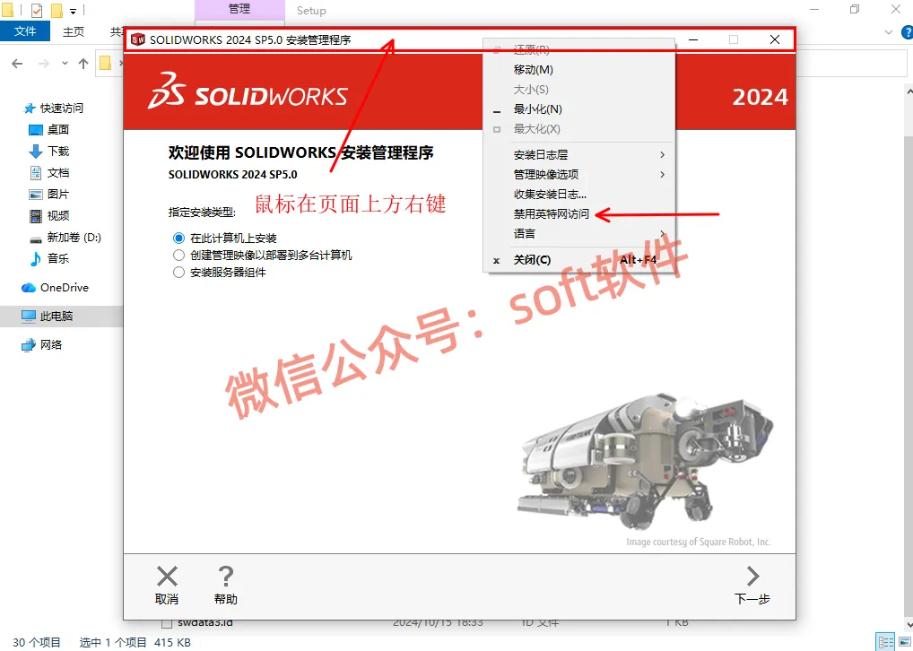Image resolution: width=913 pixels, height=651 pixels.
Task: Open 图片 folder in navigation pane
Action: pos(57,194)
